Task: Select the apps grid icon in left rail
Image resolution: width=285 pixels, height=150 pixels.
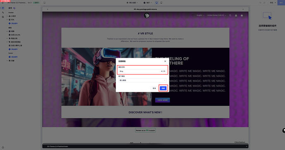Action: coord(3,17)
